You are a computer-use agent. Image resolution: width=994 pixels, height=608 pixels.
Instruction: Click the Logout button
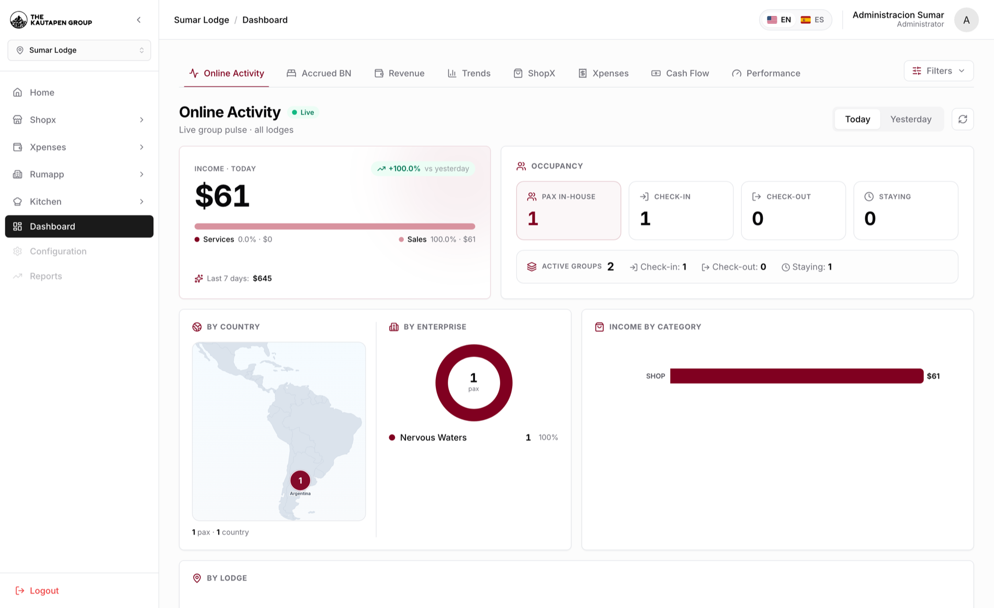point(37,591)
